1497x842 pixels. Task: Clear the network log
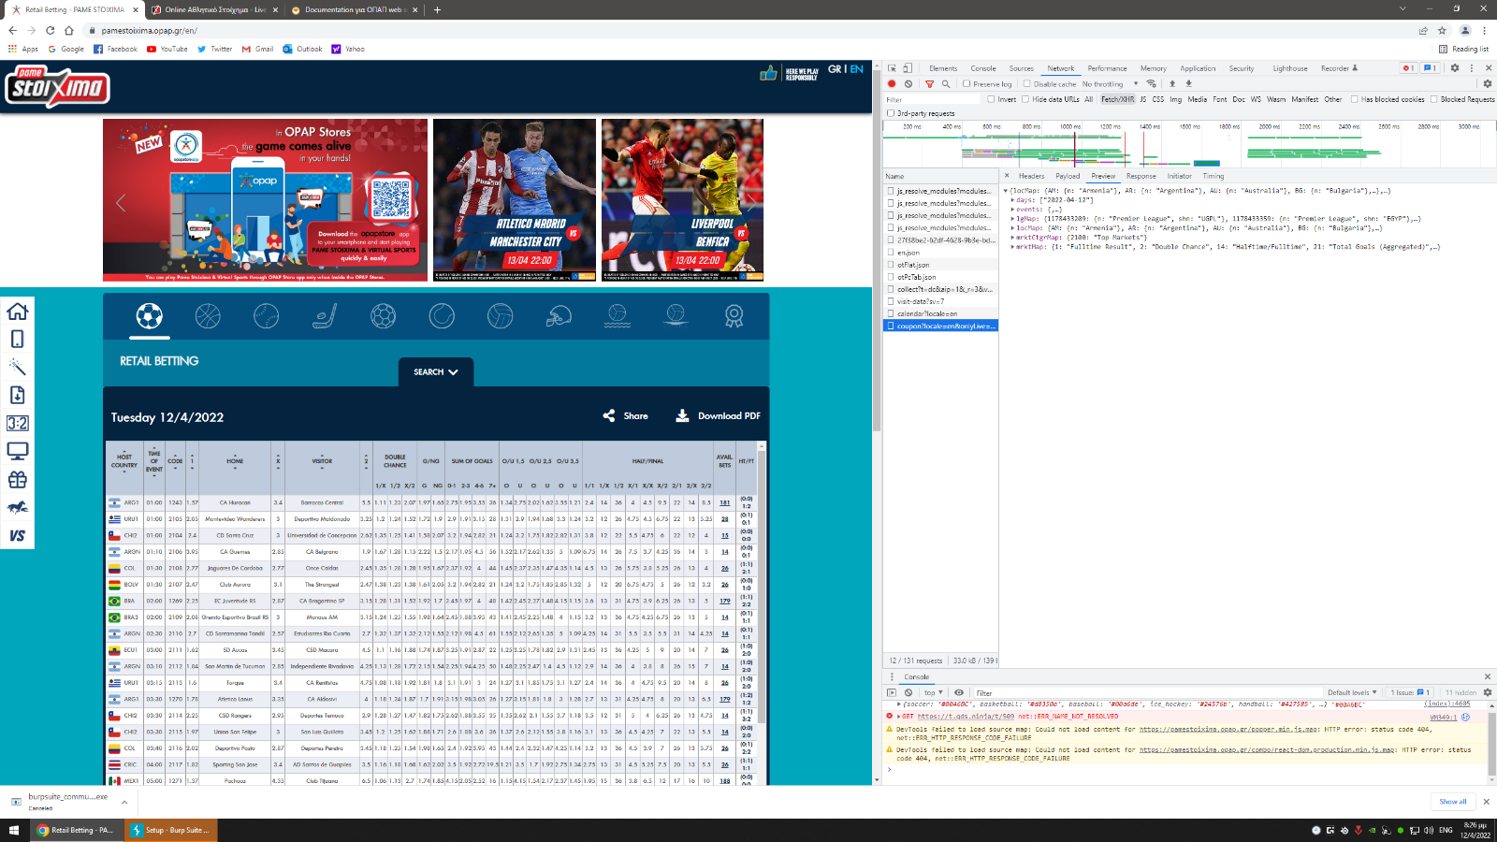point(908,83)
